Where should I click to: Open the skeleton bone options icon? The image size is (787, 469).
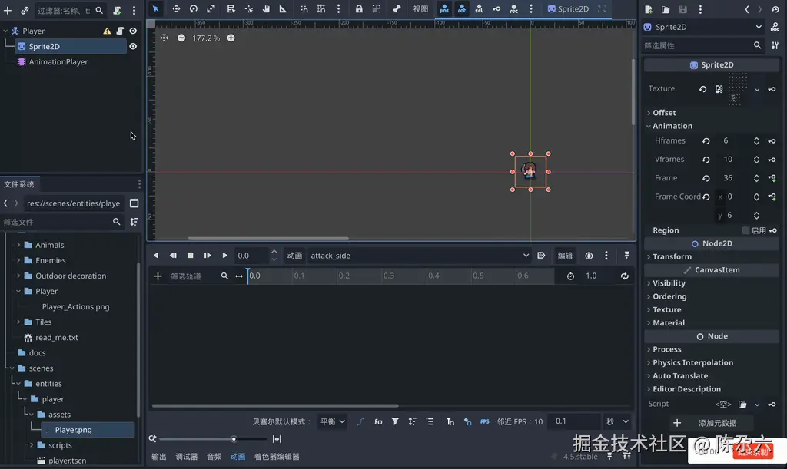coord(397,9)
